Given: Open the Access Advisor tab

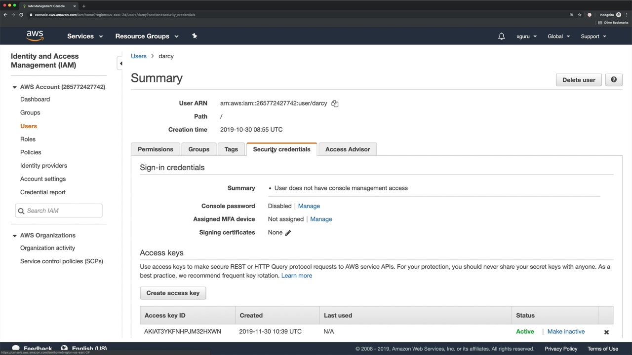Looking at the screenshot, I should click(348, 149).
